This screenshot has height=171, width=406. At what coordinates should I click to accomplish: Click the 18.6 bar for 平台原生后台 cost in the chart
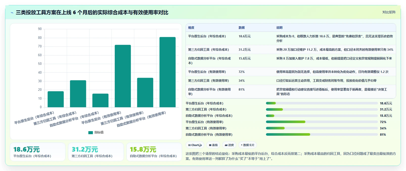(56, 99)
